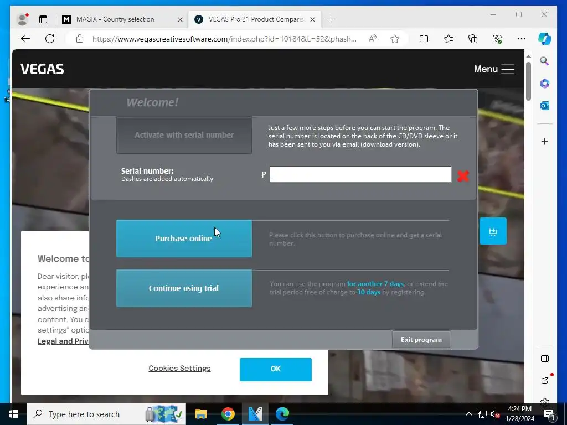Open Copilot in the Edge sidebar
567x425 pixels.
(545, 39)
